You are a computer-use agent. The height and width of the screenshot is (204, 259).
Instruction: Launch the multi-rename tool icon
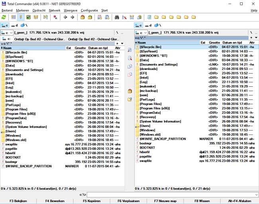pyautogui.click(x=124, y=17)
